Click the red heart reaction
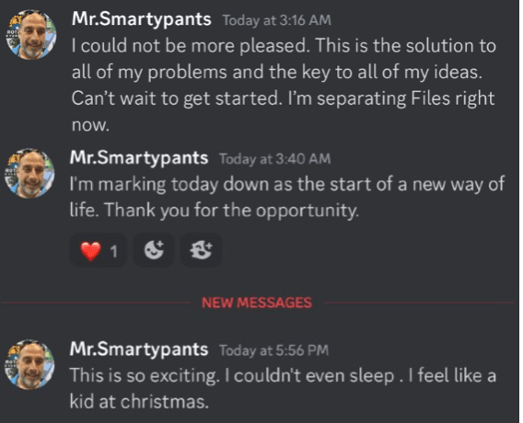 [98, 251]
